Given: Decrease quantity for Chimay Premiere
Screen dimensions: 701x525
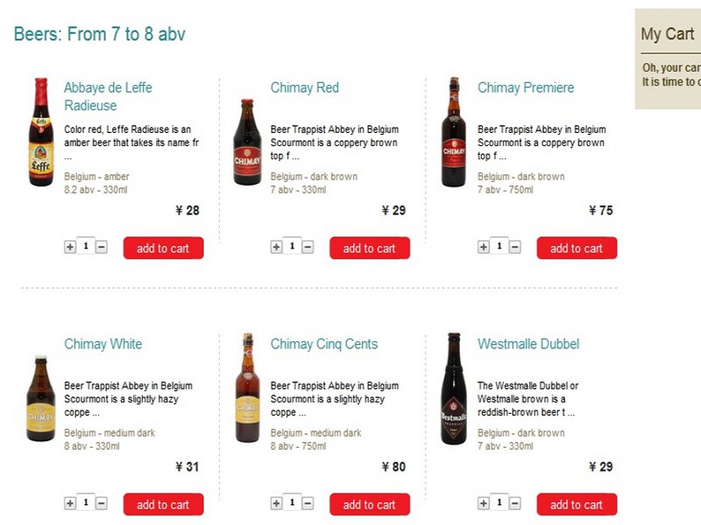Looking at the screenshot, I should (514, 248).
